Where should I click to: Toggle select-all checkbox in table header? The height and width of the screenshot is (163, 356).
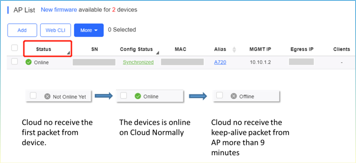click(14, 48)
